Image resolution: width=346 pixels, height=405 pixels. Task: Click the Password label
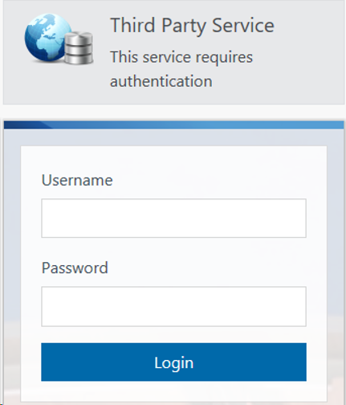75,268
